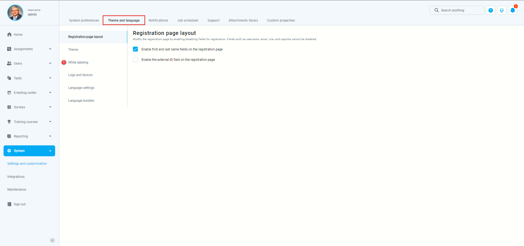The height and width of the screenshot is (246, 524).
Task: Collapse the System menu section arrow
Action: pyautogui.click(x=50, y=151)
